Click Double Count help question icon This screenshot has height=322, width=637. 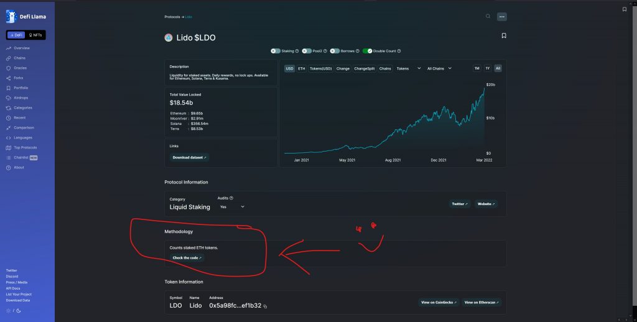(399, 51)
